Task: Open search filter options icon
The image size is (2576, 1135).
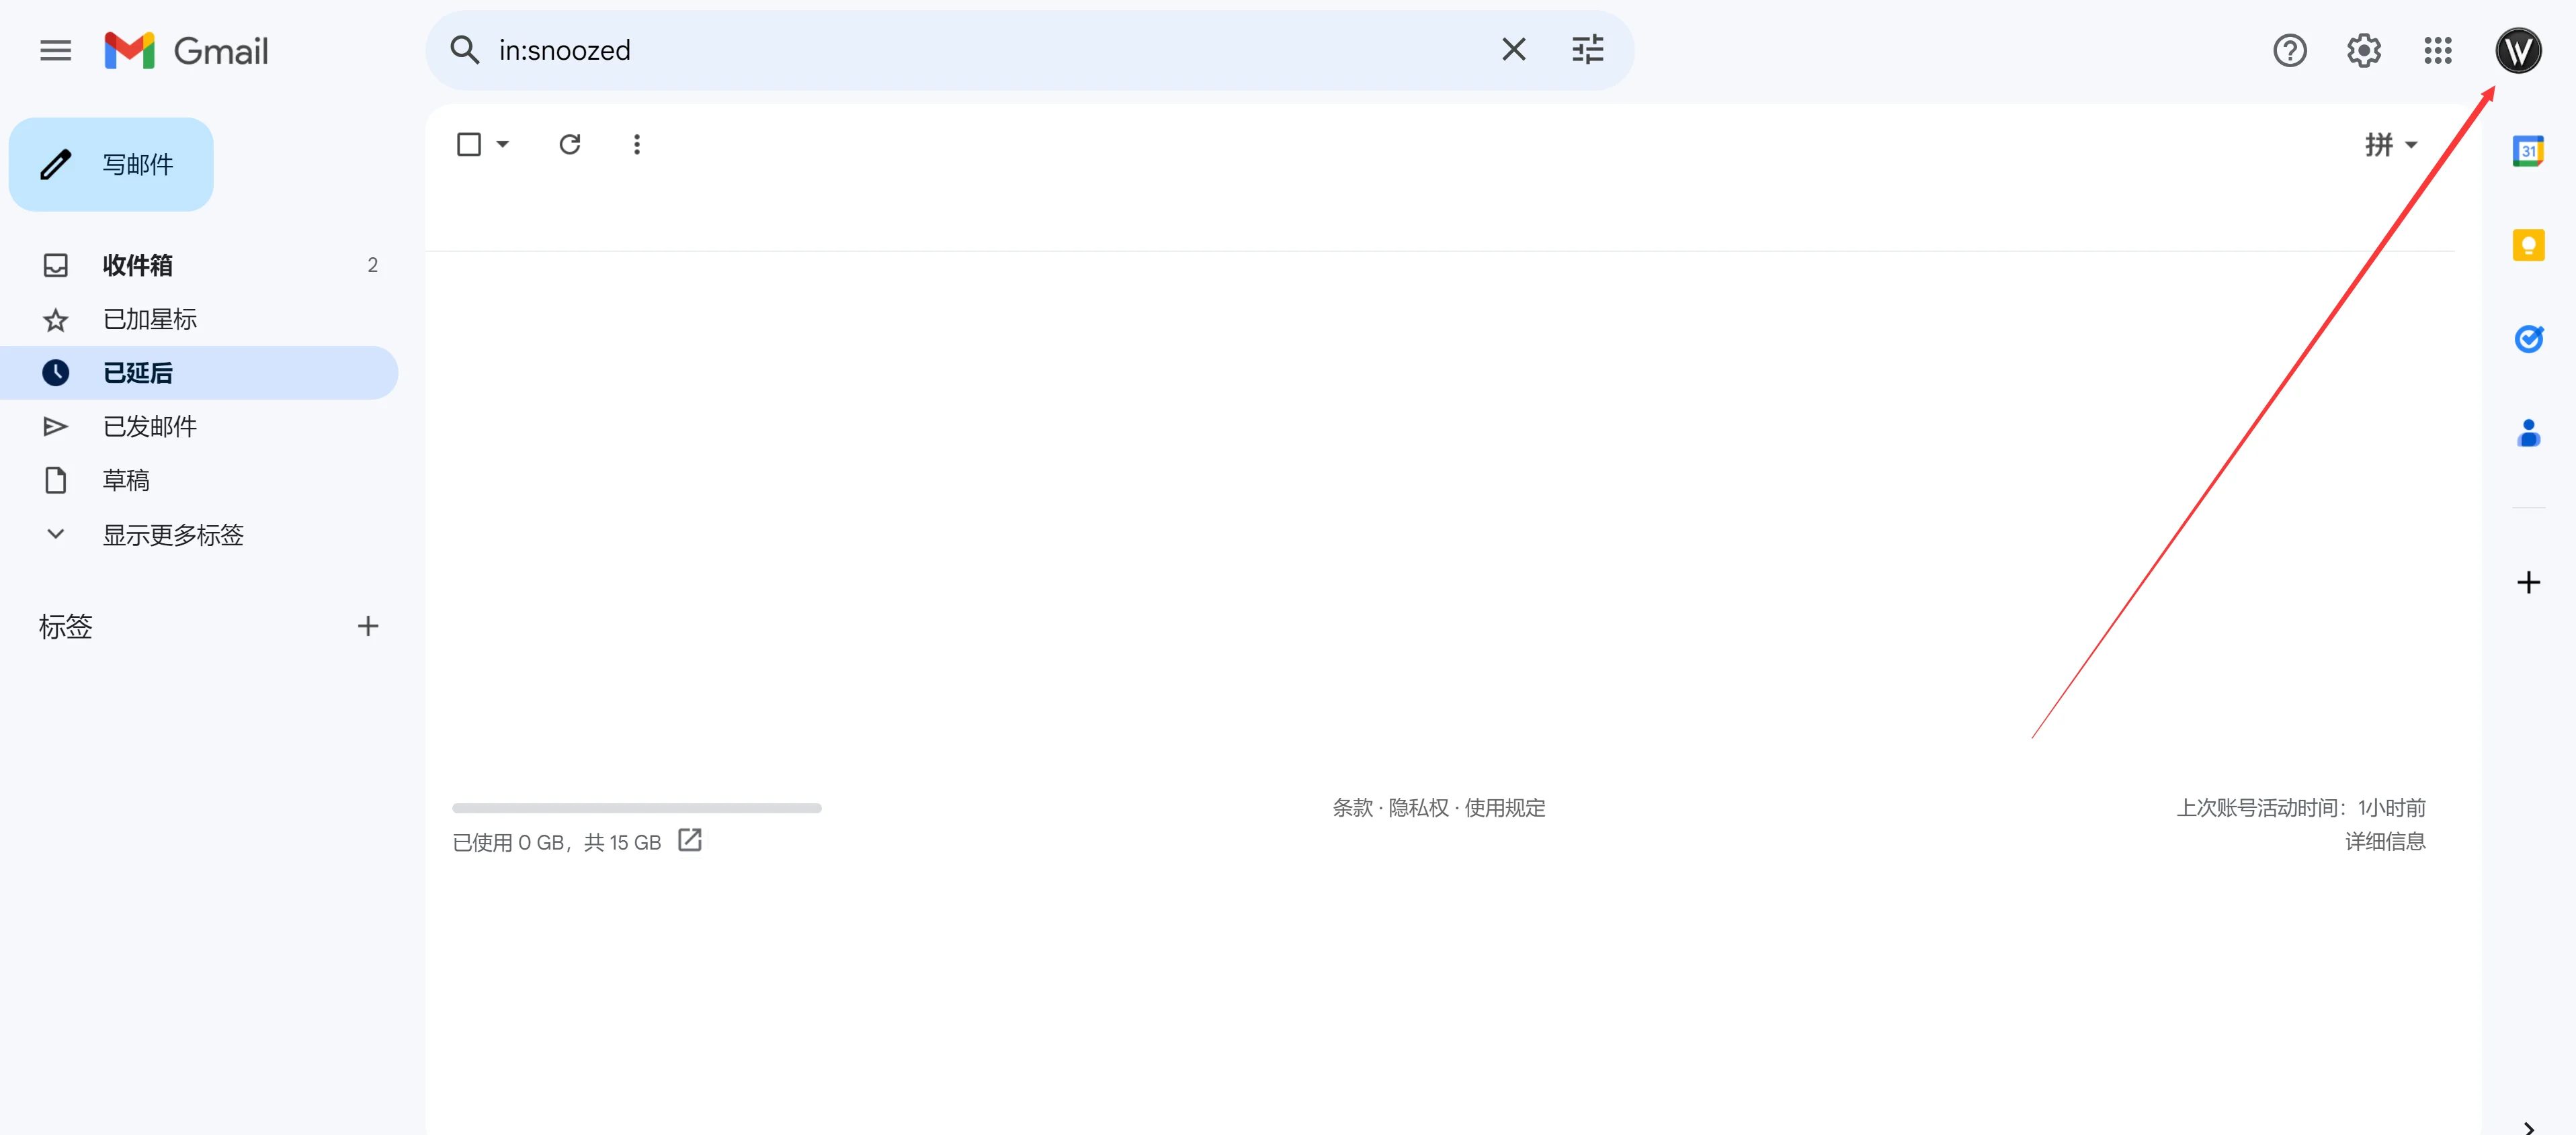Action: [x=1588, y=49]
